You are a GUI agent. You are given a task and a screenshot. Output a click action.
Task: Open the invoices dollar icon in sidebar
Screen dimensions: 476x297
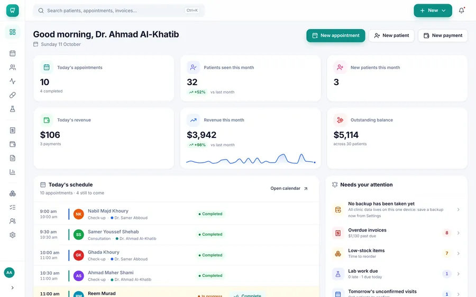[x=13, y=130]
